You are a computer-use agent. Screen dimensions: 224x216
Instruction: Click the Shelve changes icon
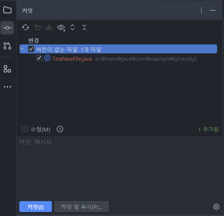tap(49, 27)
